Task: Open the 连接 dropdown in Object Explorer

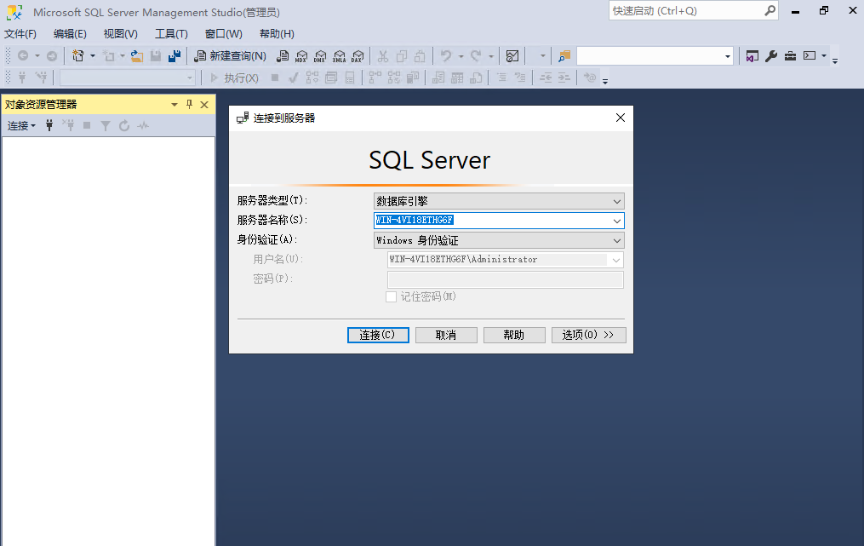Action: (21, 126)
